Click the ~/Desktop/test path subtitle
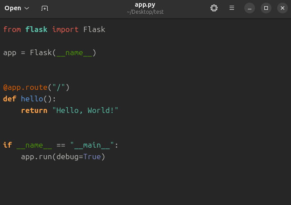The width and height of the screenshot is (291, 205). pyautogui.click(x=145, y=12)
